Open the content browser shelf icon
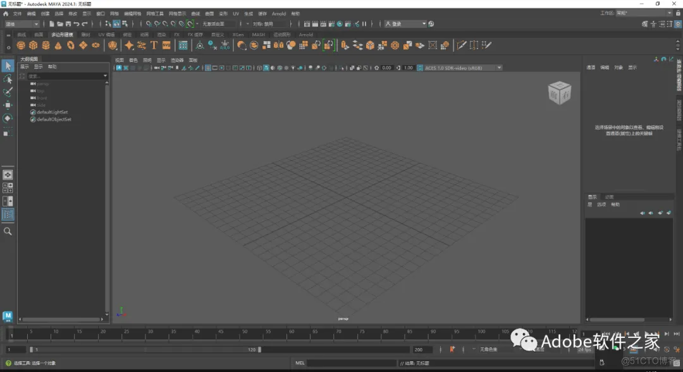The image size is (683, 372). pos(183,45)
